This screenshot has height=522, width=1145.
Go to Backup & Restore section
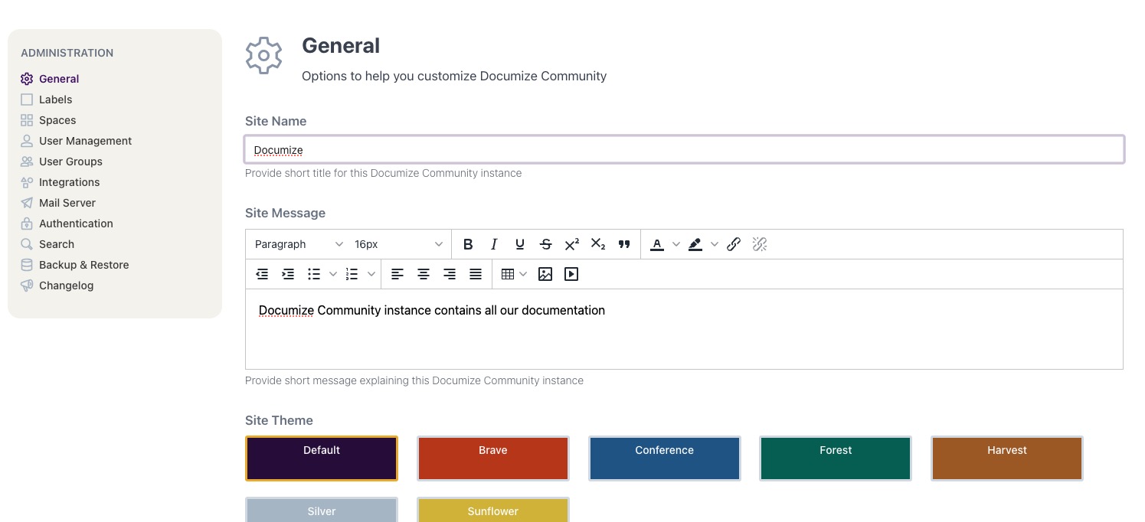tap(83, 265)
